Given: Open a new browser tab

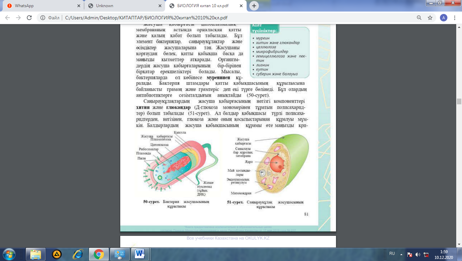Looking at the screenshot, I should [x=254, y=6].
